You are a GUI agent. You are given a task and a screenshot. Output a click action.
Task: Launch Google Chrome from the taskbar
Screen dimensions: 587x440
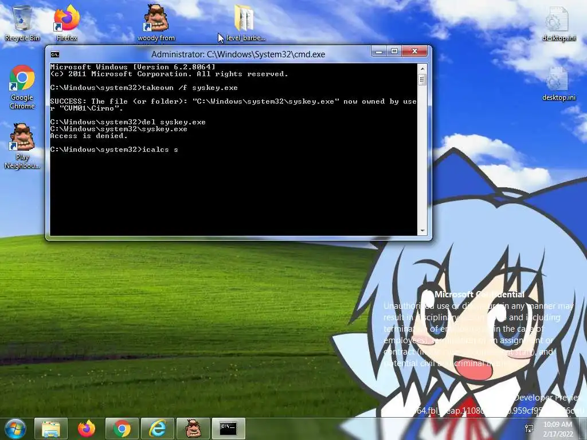coord(122,429)
